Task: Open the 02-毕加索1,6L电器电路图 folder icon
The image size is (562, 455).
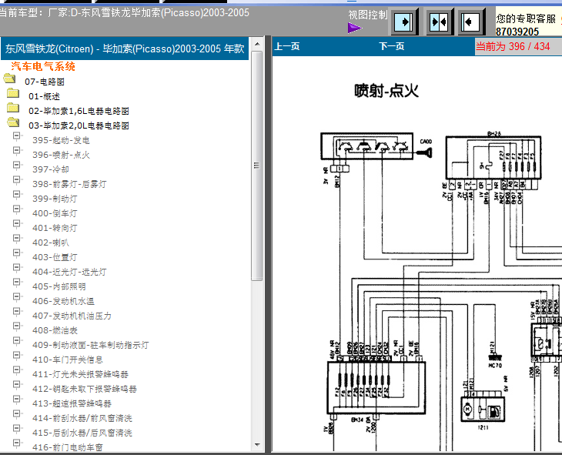Action: [x=13, y=108]
